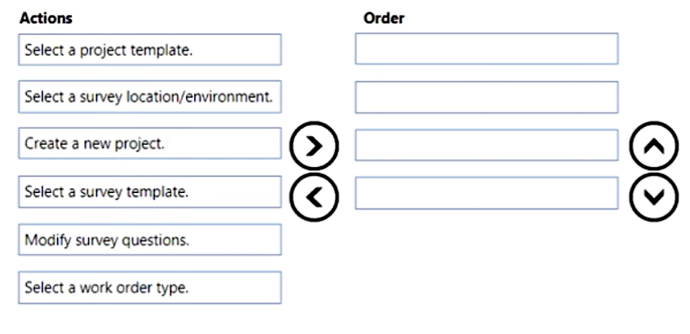Choose the 'Create a new project.' action
Image resolution: width=690 pixels, height=334 pixels.
click(149, 143)
